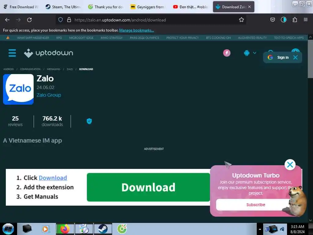Viewport: 313px width, 235px height.
Task: Switch to the Thank you for download tab
Action: (105, 7)
